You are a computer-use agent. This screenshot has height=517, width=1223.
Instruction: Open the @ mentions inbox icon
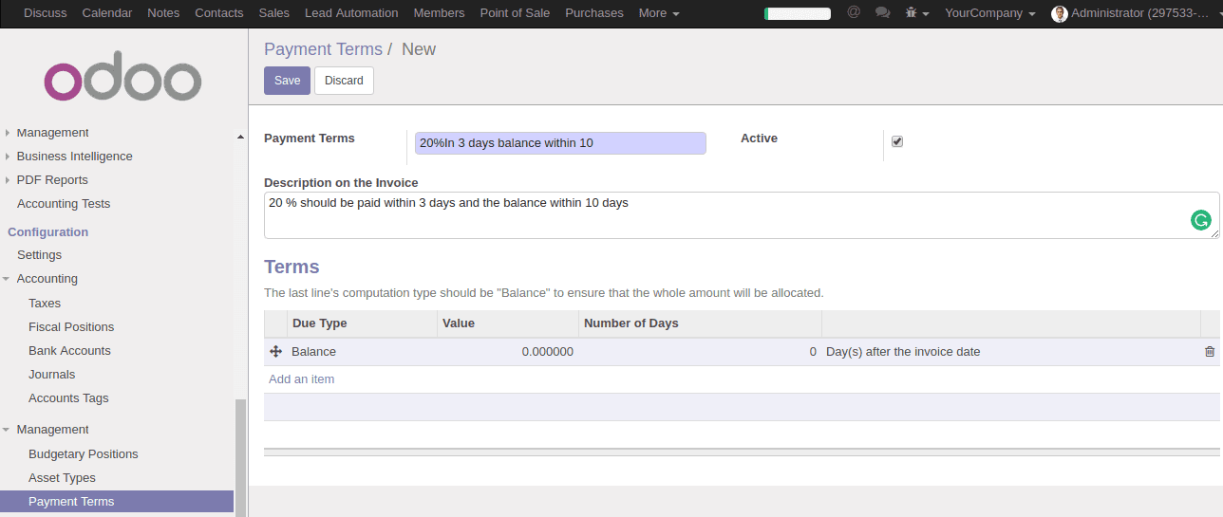[854, 12]
